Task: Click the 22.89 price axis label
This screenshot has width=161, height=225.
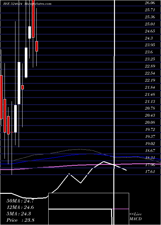Action: [x=150, y=66]
